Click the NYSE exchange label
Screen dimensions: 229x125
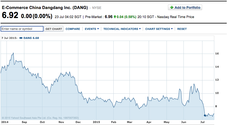(97, 8)
